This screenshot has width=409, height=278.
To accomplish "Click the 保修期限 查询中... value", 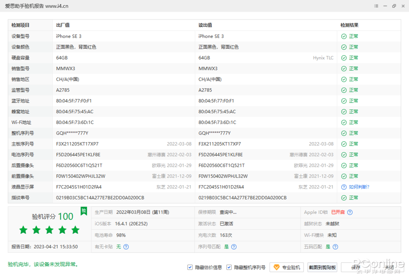I will click(228, 212).
